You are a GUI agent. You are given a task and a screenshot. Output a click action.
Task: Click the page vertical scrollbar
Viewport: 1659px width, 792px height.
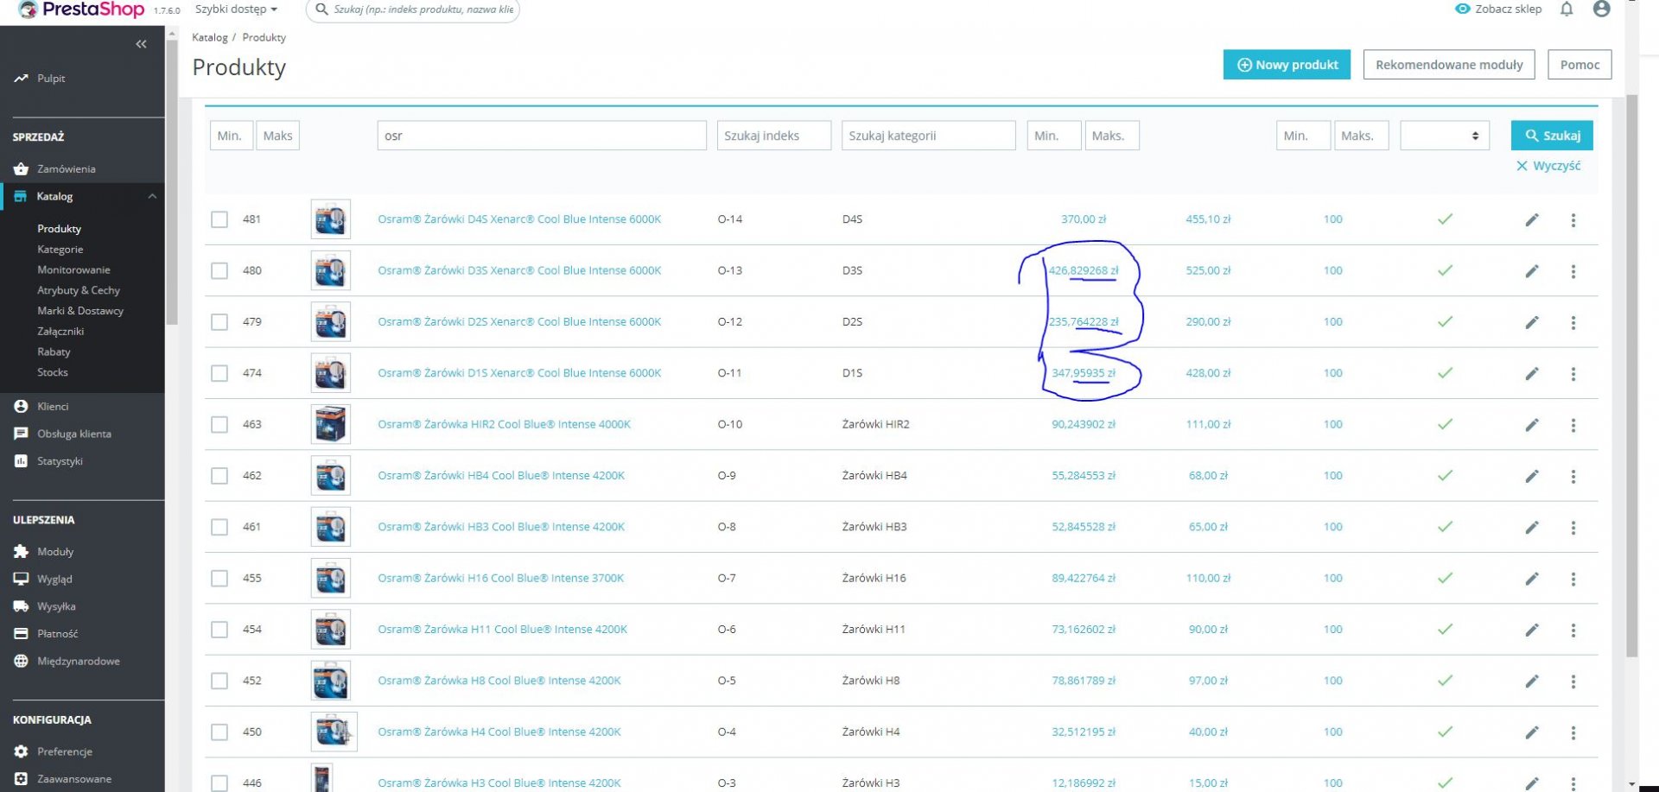tap(1632, 376)
